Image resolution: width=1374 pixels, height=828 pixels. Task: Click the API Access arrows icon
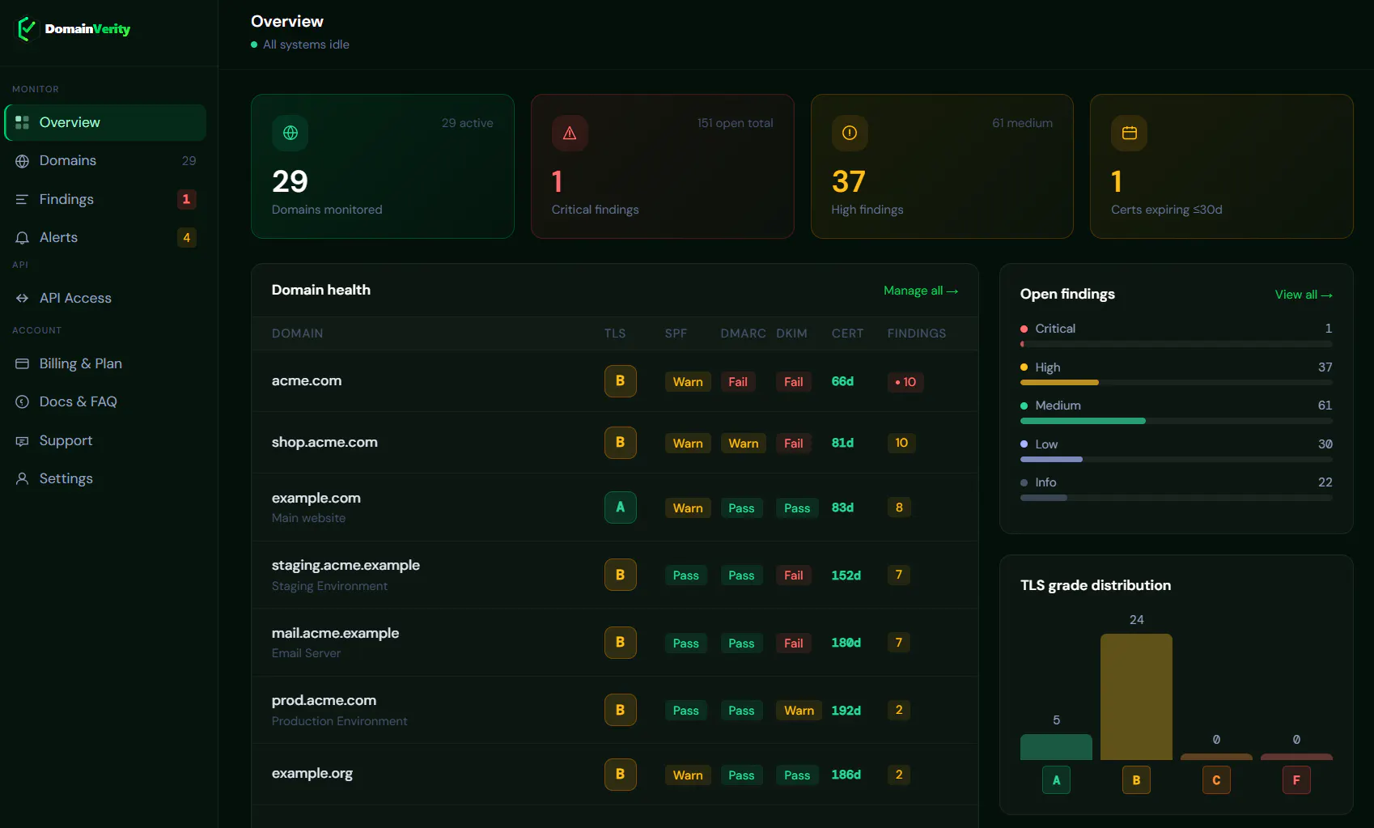click(23, 299)
